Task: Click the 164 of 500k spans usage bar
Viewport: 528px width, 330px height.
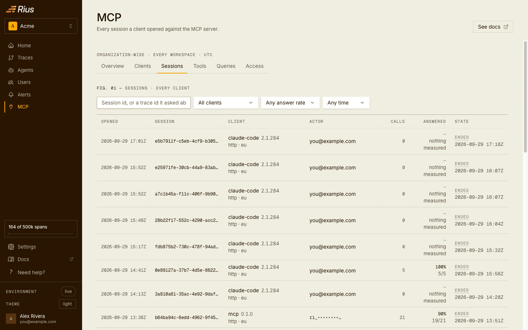Action: 41,229
